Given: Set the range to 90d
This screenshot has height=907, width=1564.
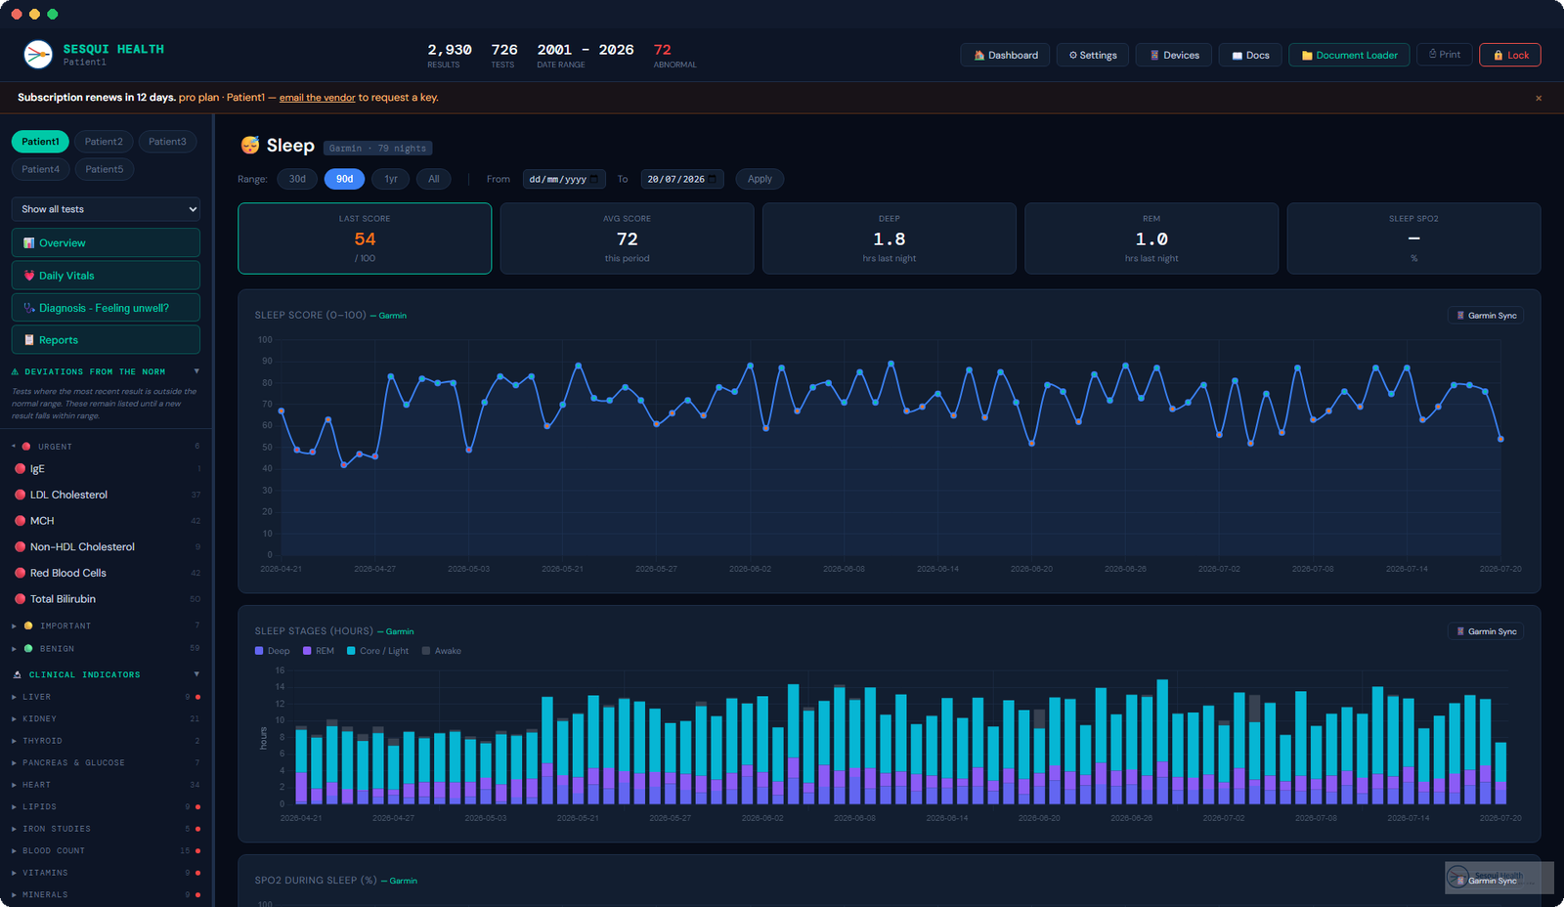Looking at the screenshot, I should point(344,179).
